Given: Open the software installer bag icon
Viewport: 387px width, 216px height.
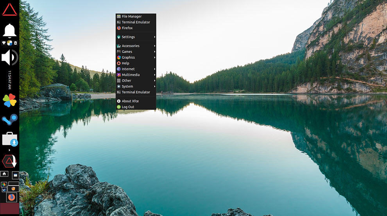Looking at the screenshot, I should 10,139.
